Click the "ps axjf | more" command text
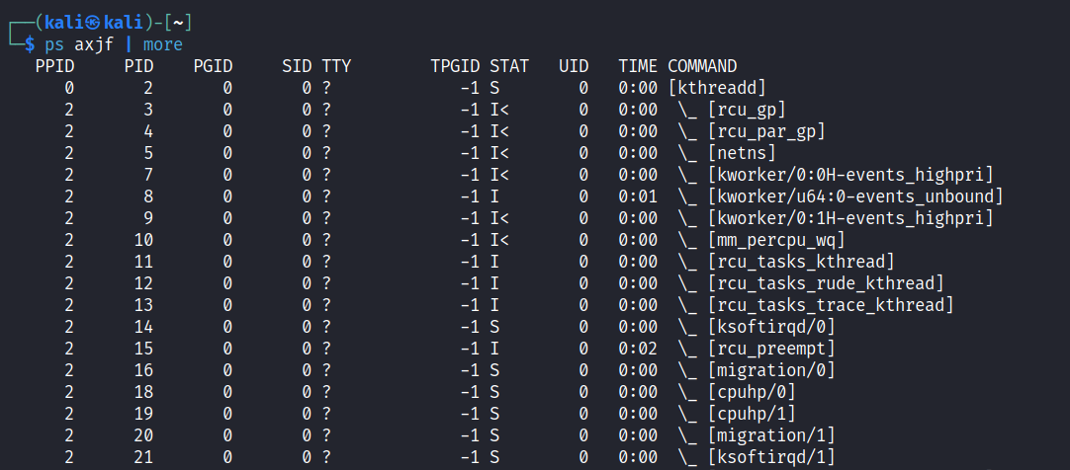This screenshot has width=1070, height=470. (114, 44)
